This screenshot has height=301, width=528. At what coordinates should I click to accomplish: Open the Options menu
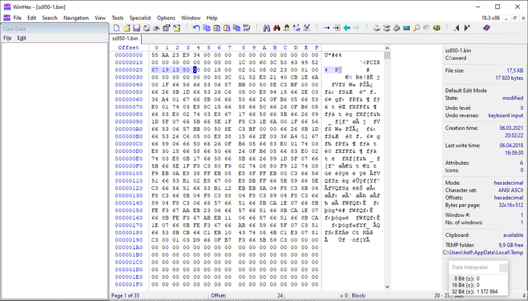166,18
